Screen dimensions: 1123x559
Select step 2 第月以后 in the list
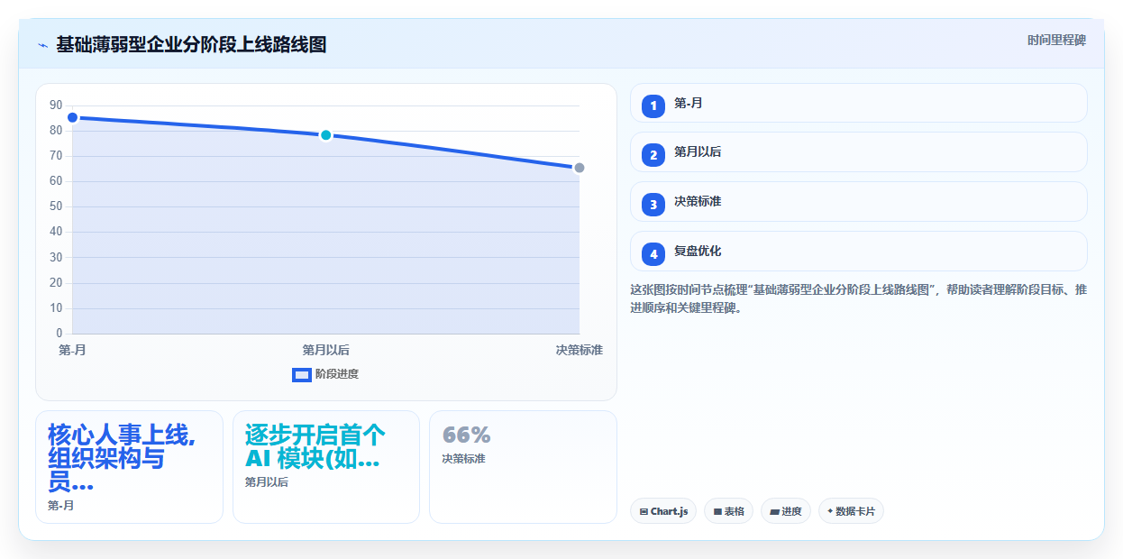point(858,152)
